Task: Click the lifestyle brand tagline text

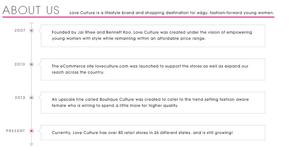Action: click(x=171, y=13)
